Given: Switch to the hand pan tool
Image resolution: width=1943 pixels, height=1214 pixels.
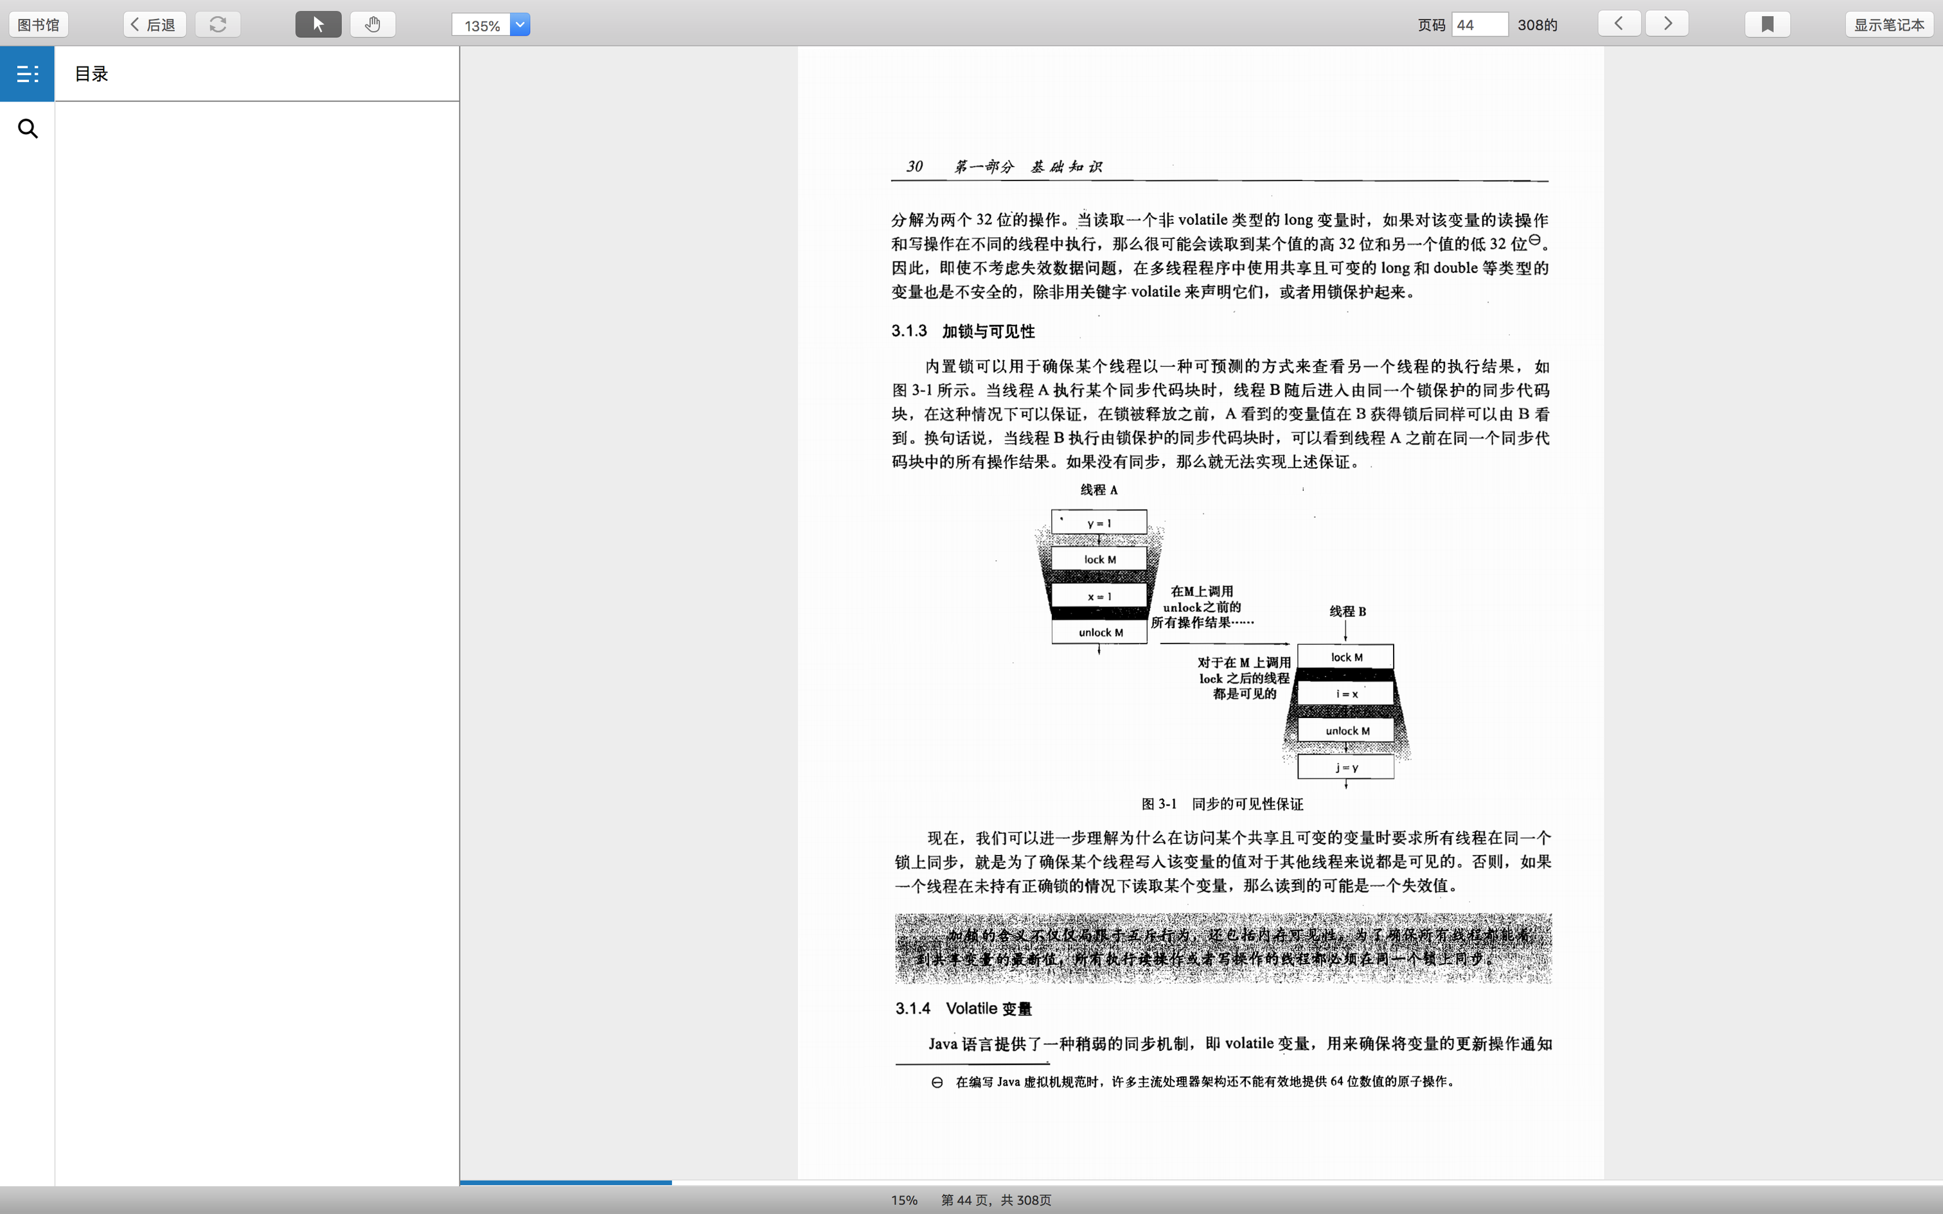Looking at the screenshot, I should [373, 25].
